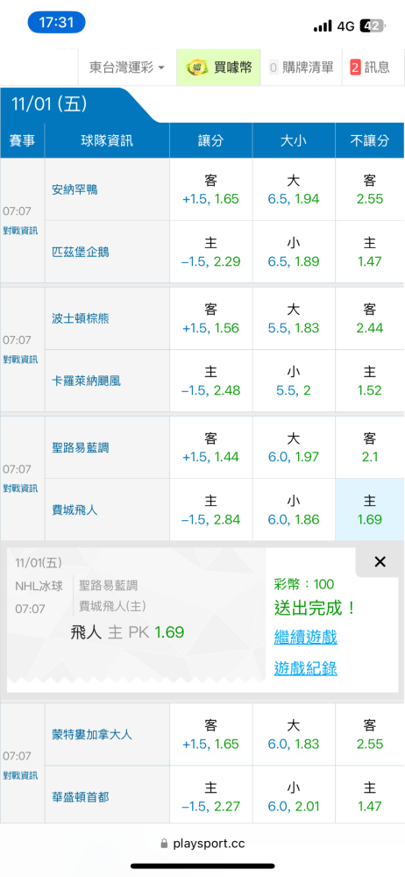The width and height of the screenshot is (405, 877).
Task: Toggle highlighted 費城飛人 主 1.69 moneyline
Action: (x=370, y=510)
